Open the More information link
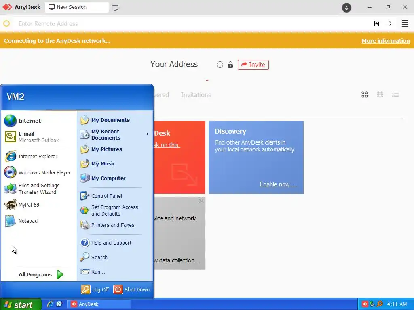The width and height of the screenshot is (414, 310). pyautogui.click(x=386, y=41)
